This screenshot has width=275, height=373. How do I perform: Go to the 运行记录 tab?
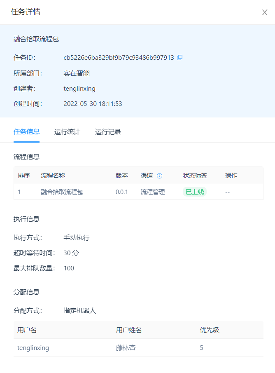[x=108, y=132]
